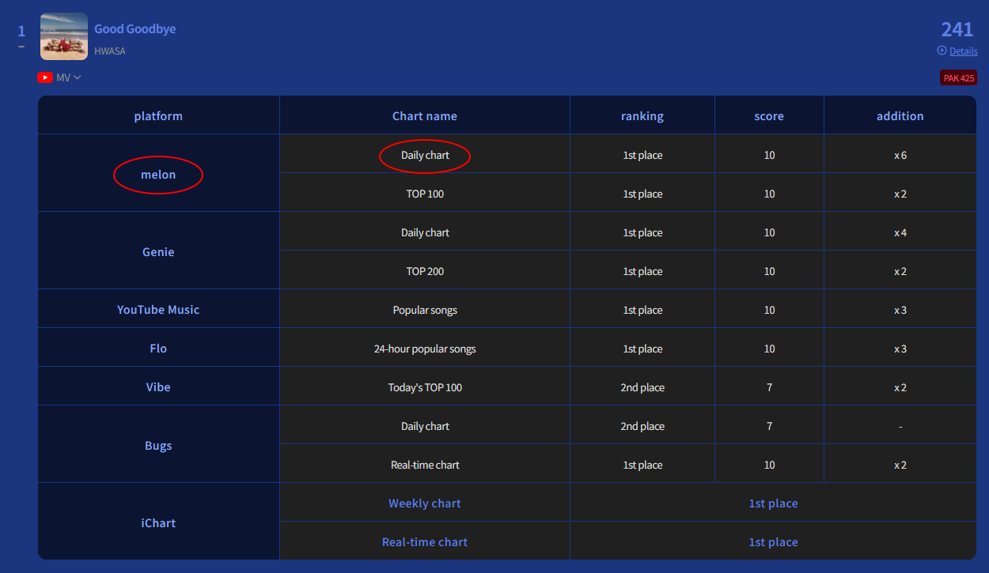989x573 pixels.
Task: Click x3 addition in Popular songs row
Action: [x=900, y=310]
